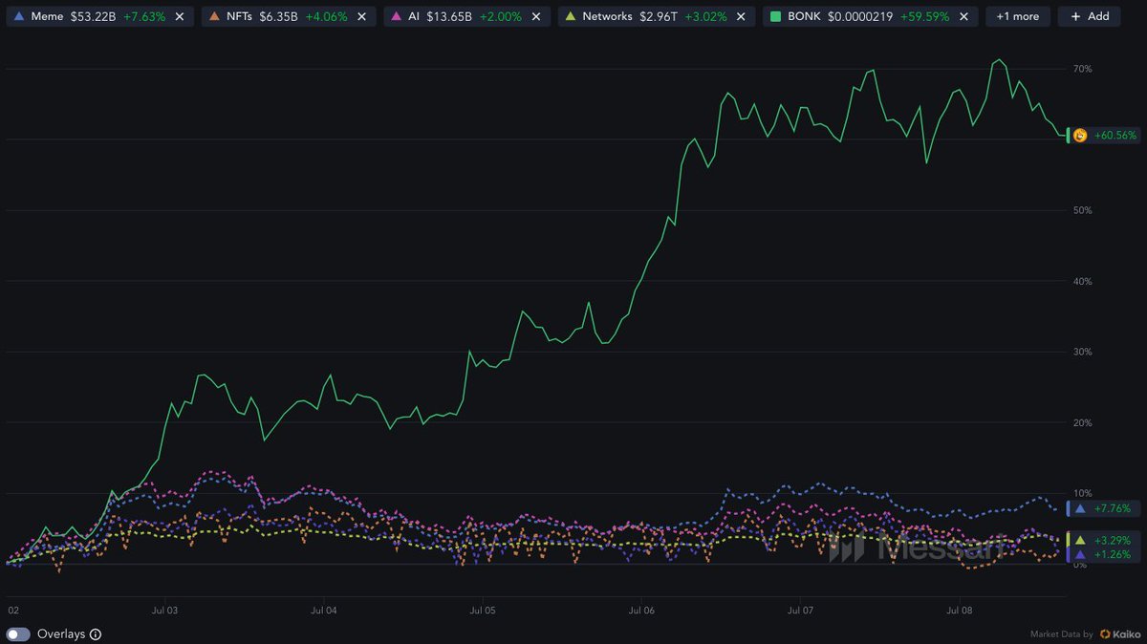Viewport: 1147px width, 644px height.
Task: Expand the "+1 more" series list
Action: pyautogui.click(x=1017, y=16)
